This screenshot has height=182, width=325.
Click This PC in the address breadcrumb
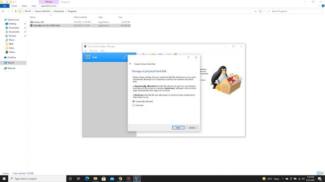tap(28, 11)
